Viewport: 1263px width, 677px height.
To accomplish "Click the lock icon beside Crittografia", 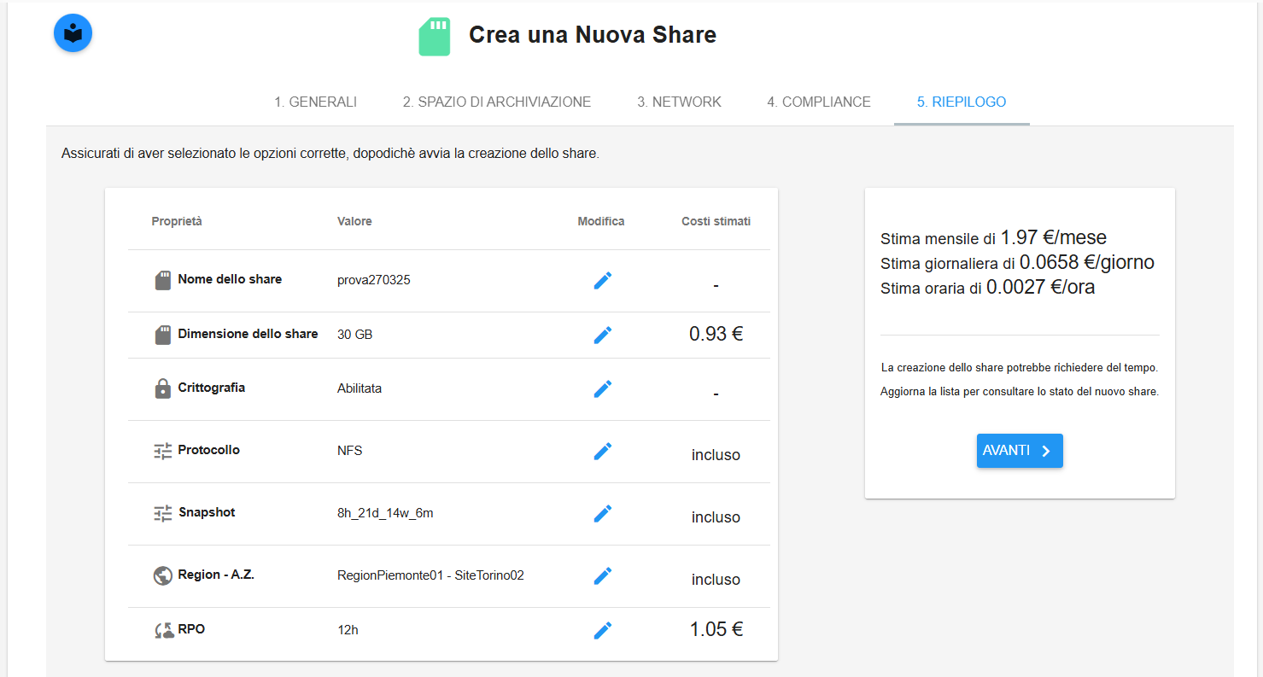I will pos(163,388).
